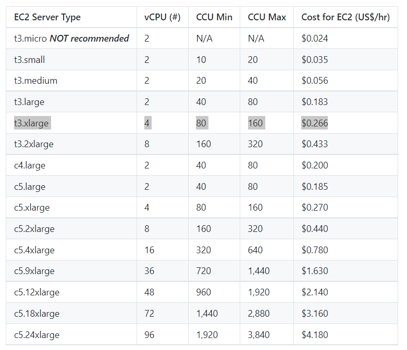The image size is (407, 350).
Task: Click the CCU Min value 960
Action: [203, 292]
